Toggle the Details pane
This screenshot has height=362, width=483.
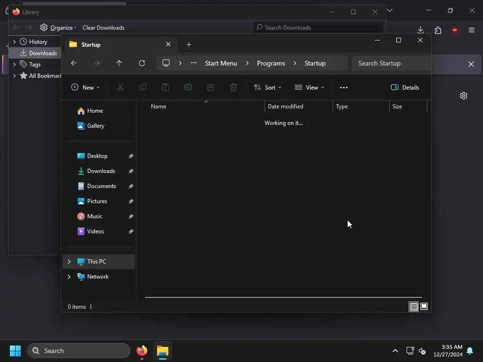[x=405, y=87]
